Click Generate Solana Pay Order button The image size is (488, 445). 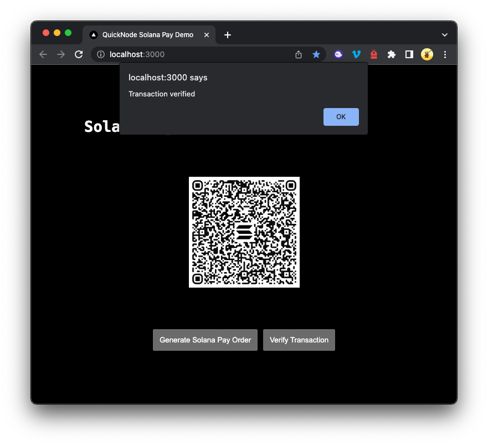coord(205,340)
